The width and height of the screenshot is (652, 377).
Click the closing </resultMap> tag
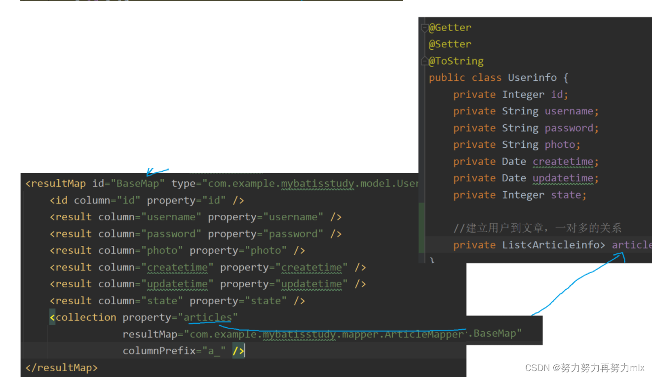click(62, 368)
